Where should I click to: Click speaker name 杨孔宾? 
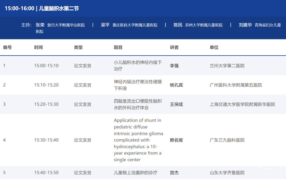click(x=176, y=85)
